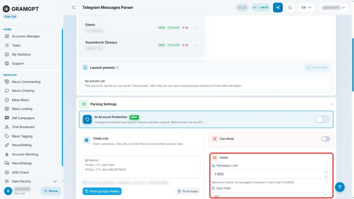Click the GRAMGPT logo
This screenshot has height=199, width=354.
[21, 9]
